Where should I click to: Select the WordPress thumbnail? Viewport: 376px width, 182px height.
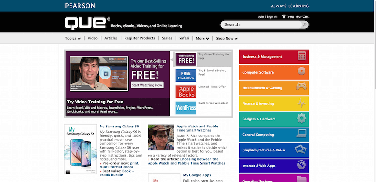186,108
